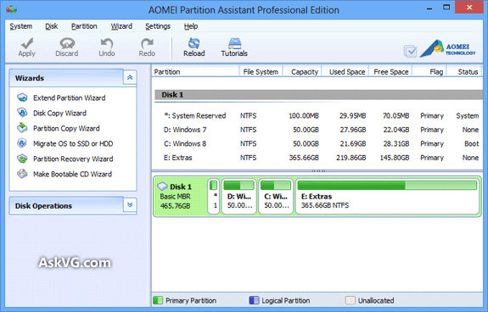Open Partition Recovery Wizard
This screenshot has height=312, width=488.
pyautogui.click(x=73, y=159)
